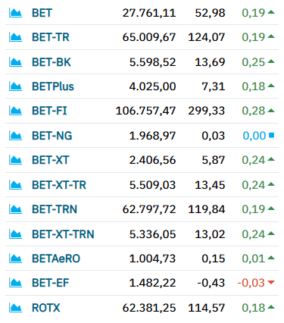Screen dimensions: 284x323
Task: Open the chart icon beside BET-XT
Action: point(15,160)
